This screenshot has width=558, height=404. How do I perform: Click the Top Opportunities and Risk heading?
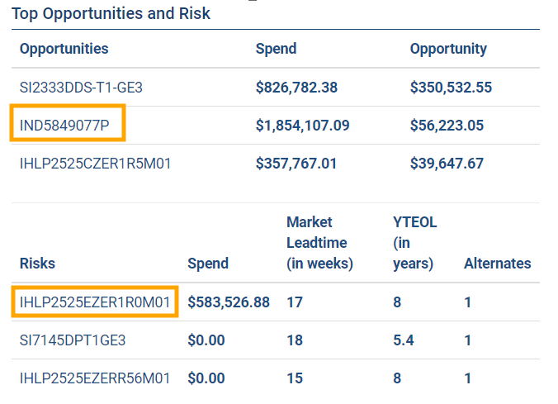(111, 13)
